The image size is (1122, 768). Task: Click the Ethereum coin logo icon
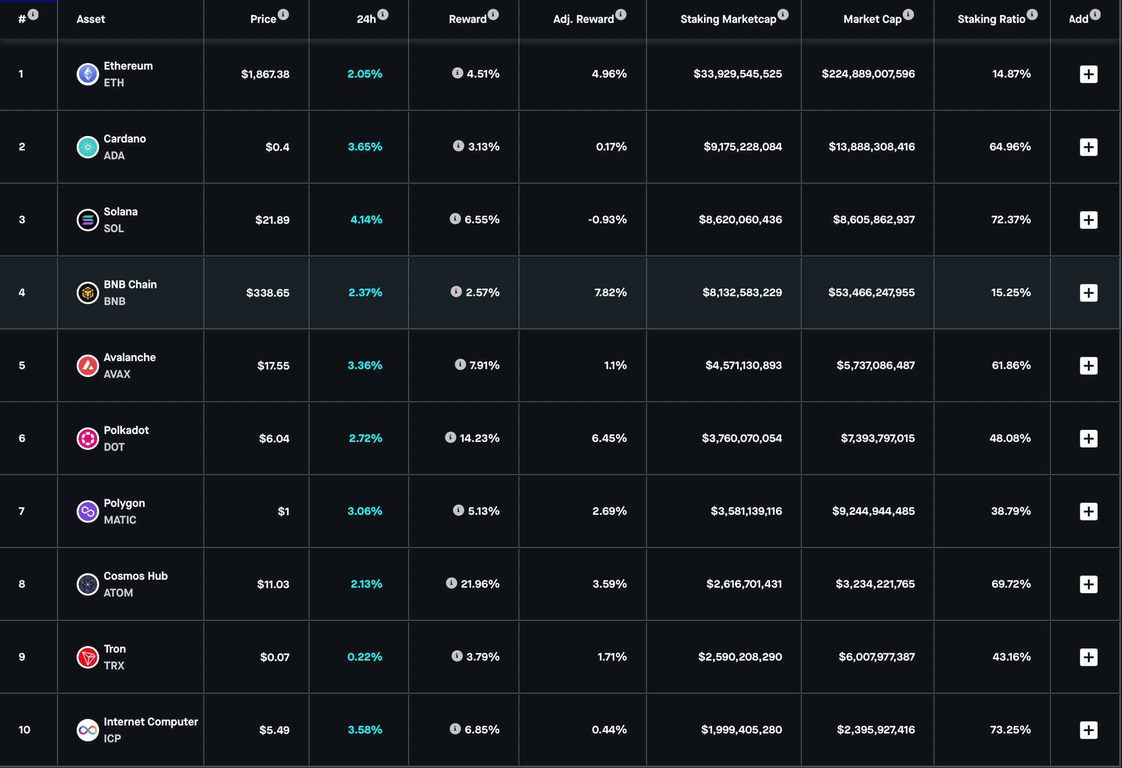coord(87,74)
